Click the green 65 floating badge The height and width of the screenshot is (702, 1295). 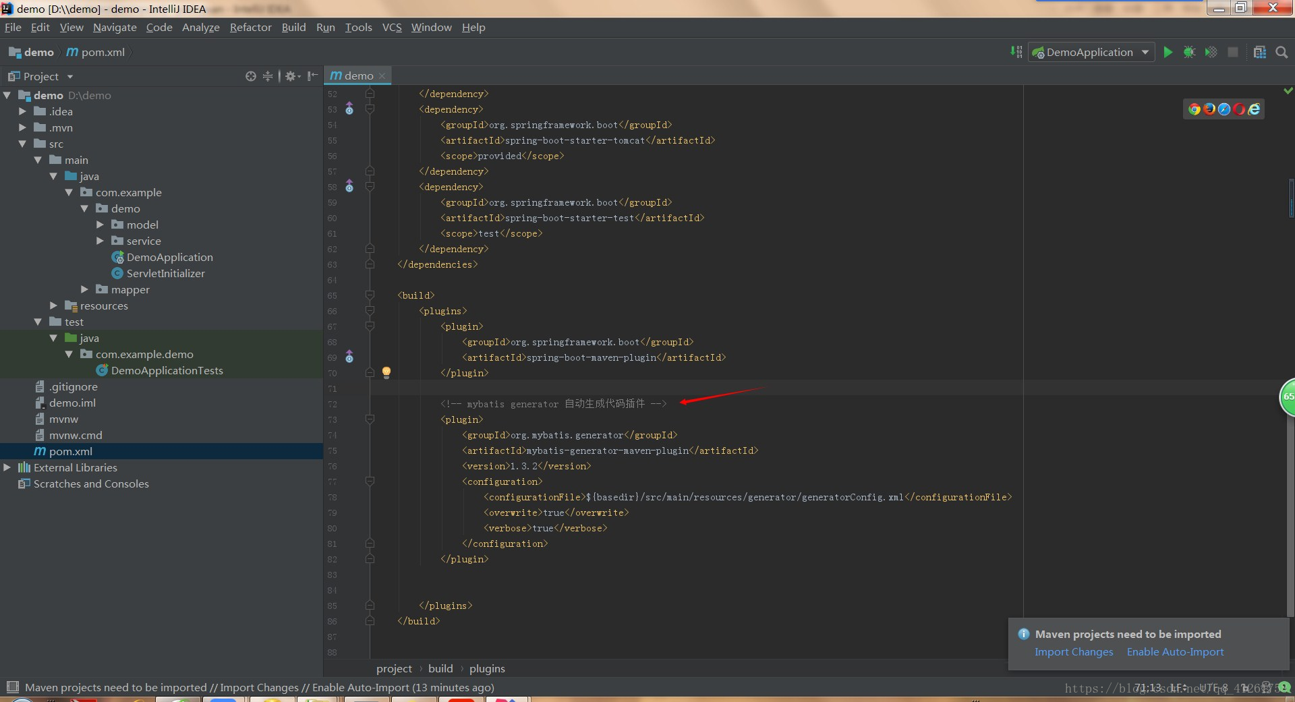1288,397
